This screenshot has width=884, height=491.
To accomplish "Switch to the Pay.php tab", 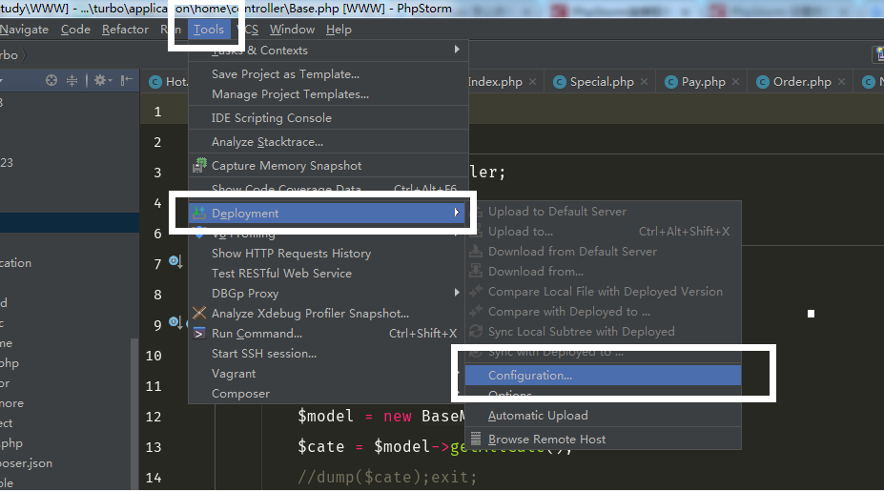I will coord(703,82).
